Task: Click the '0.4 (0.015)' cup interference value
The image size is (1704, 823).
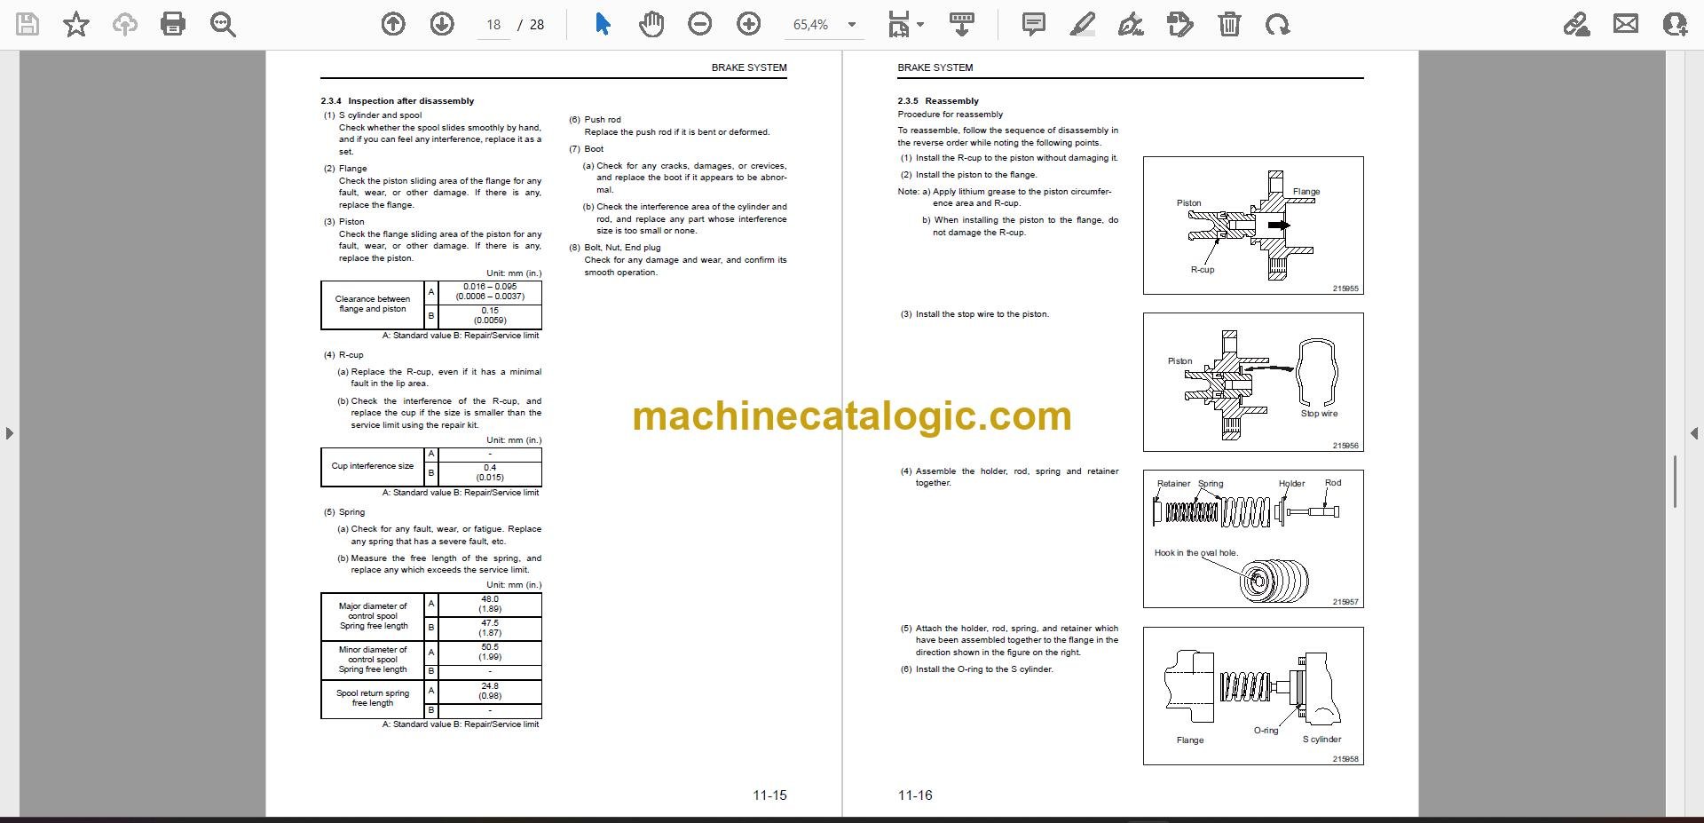Action: click(x=490, y=472)
